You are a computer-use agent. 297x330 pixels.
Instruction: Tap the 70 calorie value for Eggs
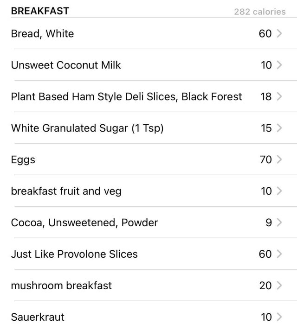(x=266, y=159)
